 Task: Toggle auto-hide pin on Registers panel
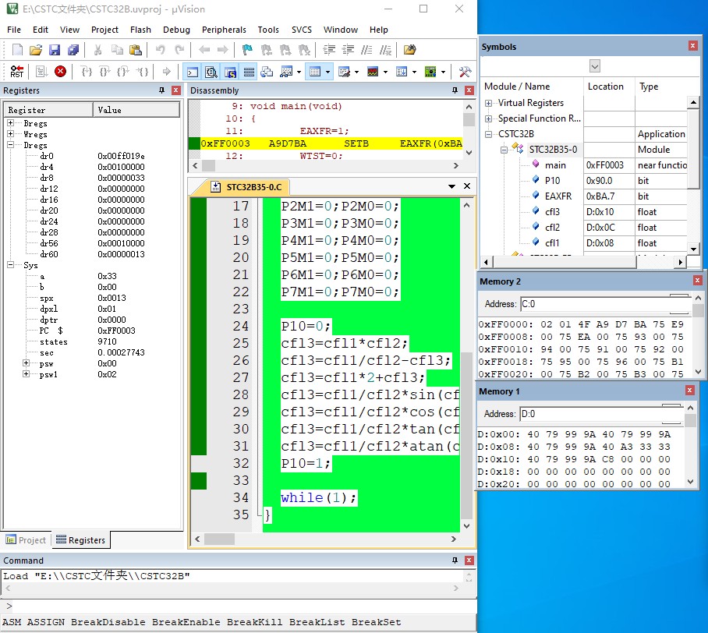tap(161, 90)
